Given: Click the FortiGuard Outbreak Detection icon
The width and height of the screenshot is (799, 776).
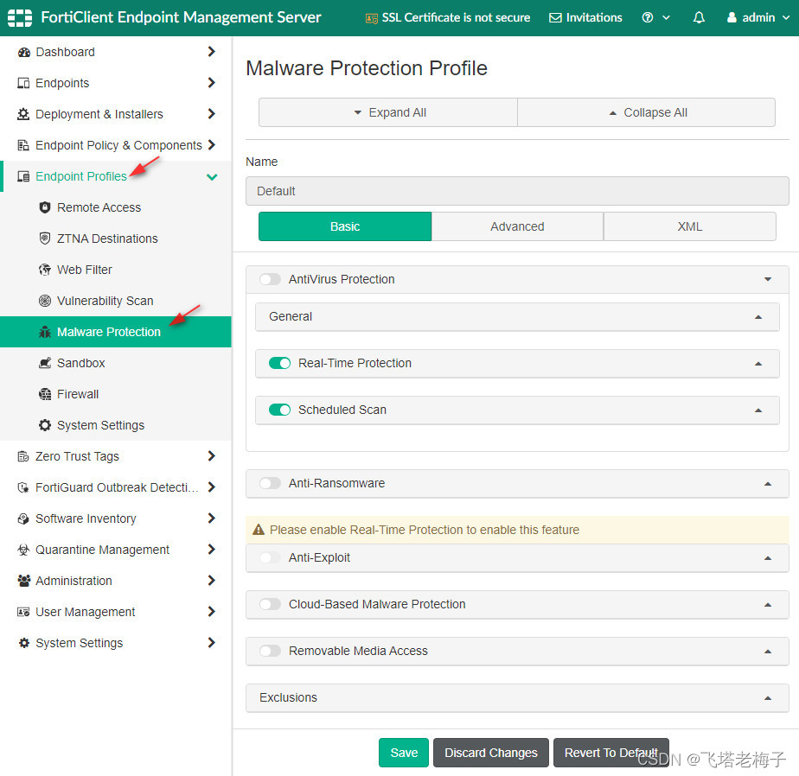Looking at the screenshot, I should click(x=23, y=487).
